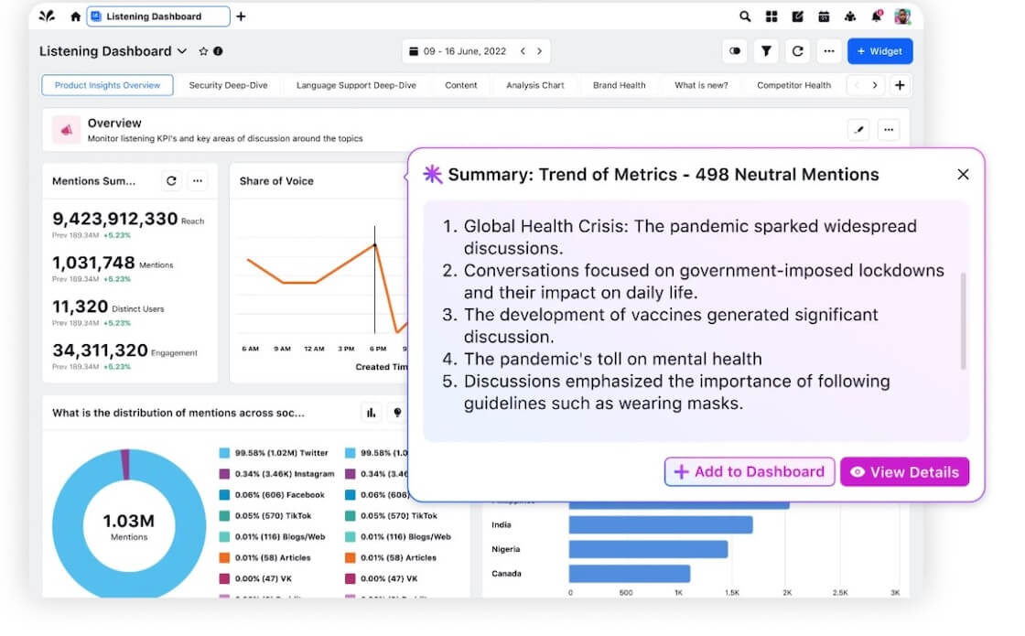Click the home icon in top bar
The height and width of the screenshot is (636, 1025).
click(75, 16)
